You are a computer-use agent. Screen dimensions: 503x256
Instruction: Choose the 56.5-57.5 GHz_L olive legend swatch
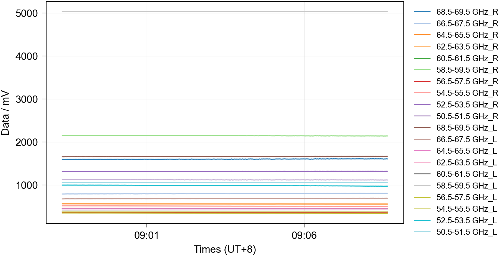[x=422, y=197]
